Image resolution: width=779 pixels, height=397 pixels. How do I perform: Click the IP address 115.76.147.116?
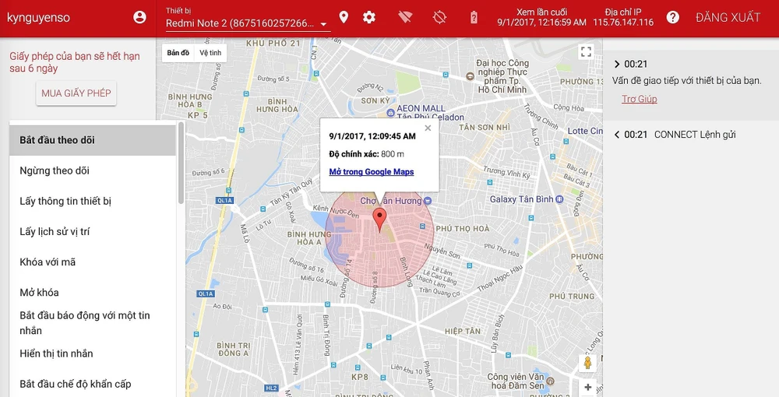[623, 23]
